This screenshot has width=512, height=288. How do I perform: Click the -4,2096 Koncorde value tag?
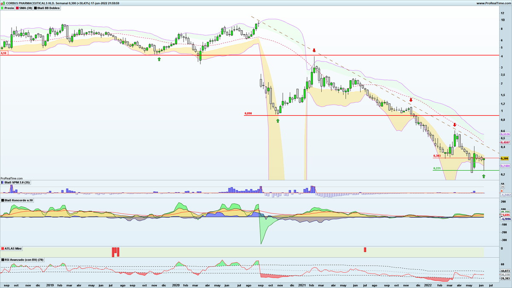(505, 219)
